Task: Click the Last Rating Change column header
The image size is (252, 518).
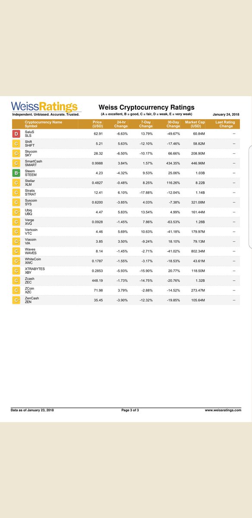Action: [x=226, y=124]
